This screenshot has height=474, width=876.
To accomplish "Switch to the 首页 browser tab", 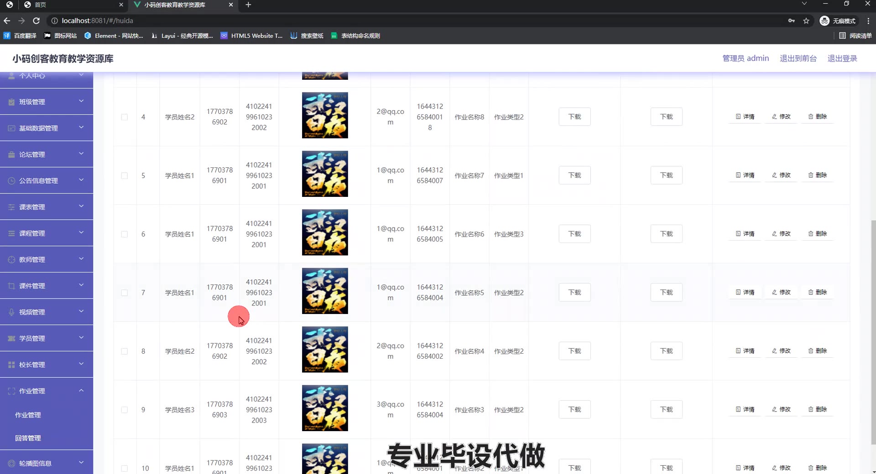I will coord(73,5).
